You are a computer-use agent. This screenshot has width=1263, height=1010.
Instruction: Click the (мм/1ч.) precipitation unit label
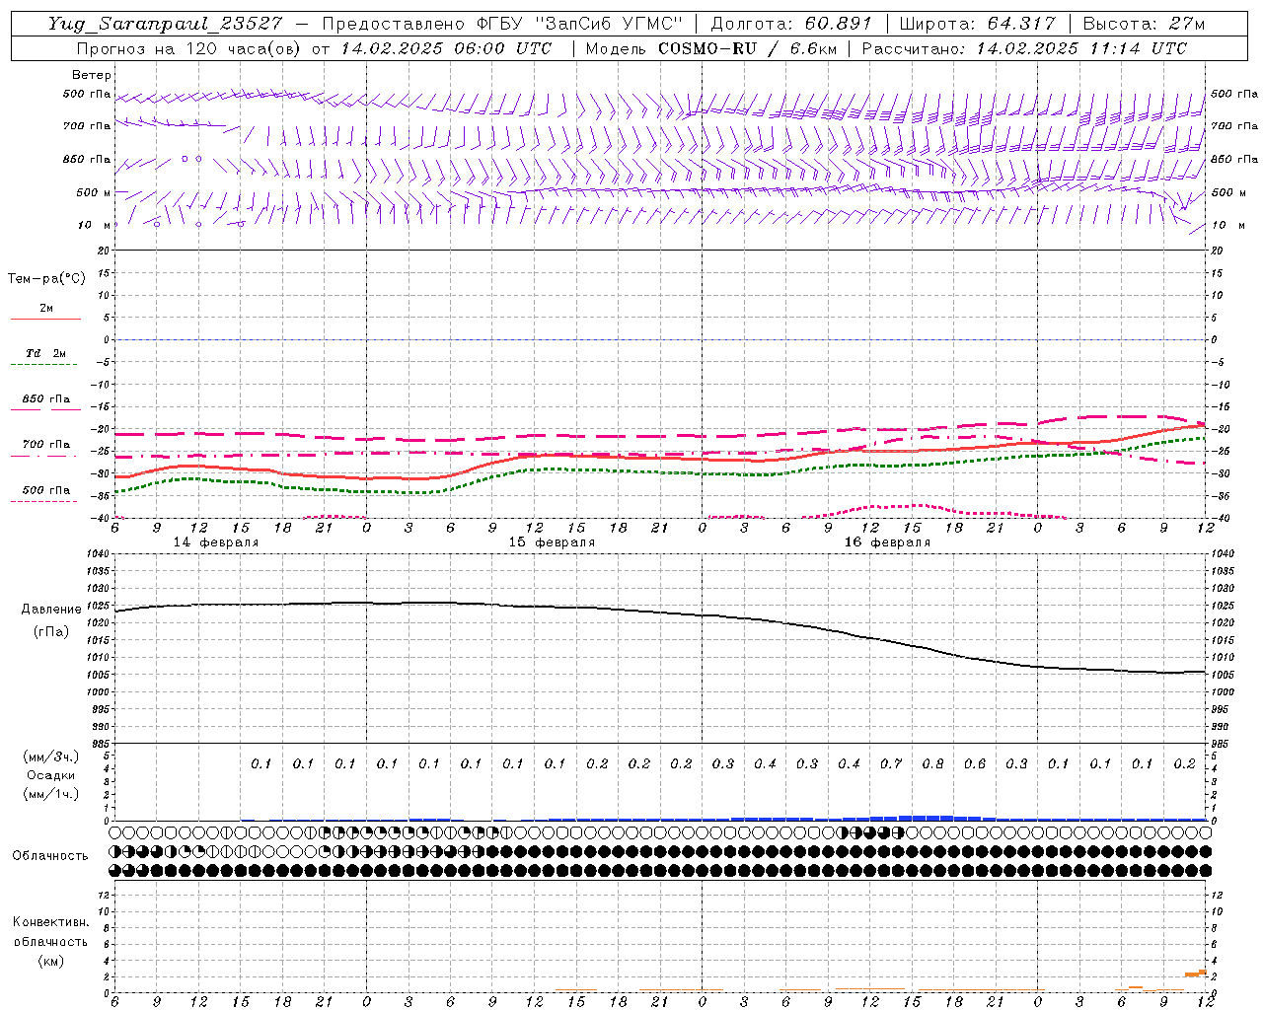point(50,794)
